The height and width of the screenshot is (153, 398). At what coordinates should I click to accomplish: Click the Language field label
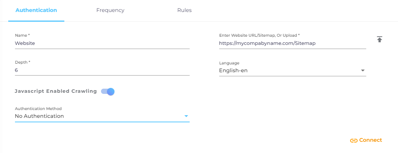(x=229, y=63)
